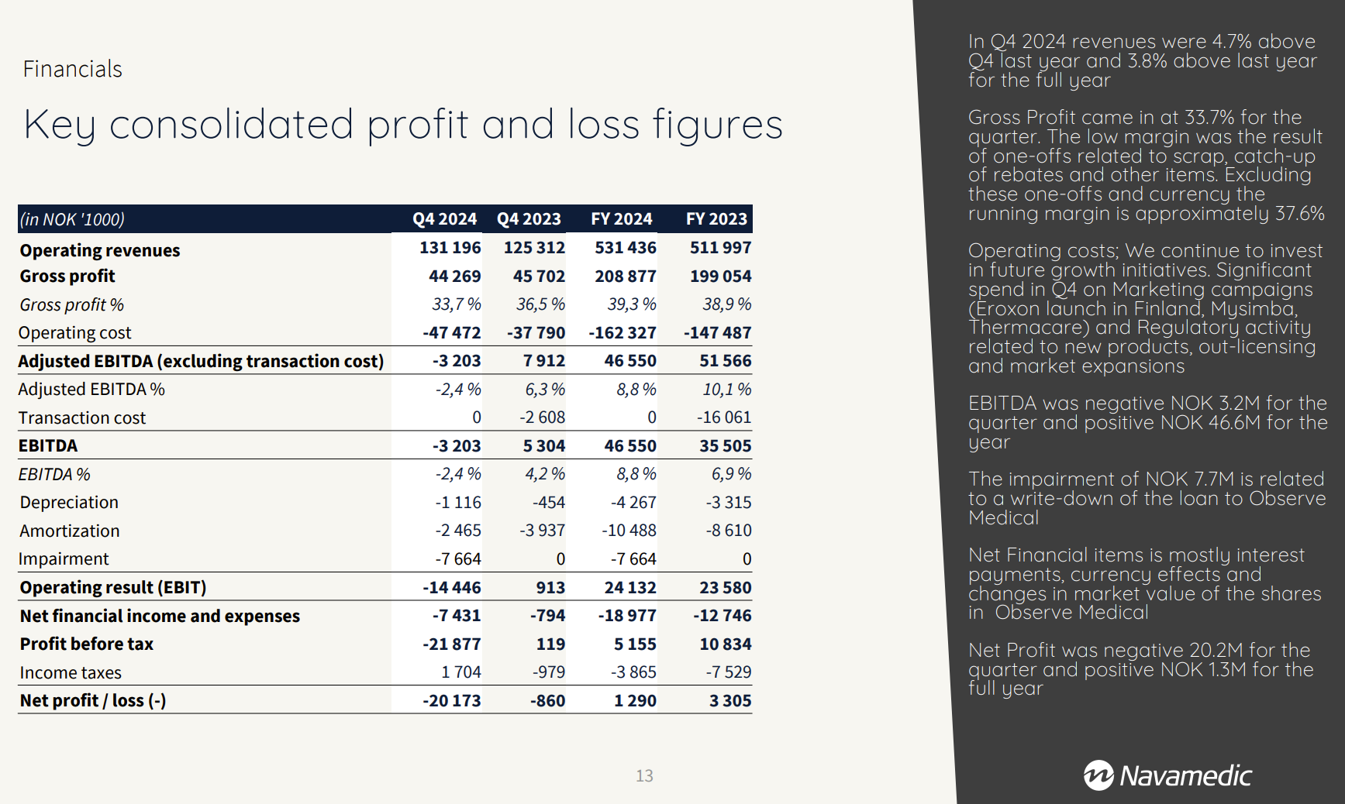Screen dimensions: 1345x804
Task: Click the operating cost value -47 472
Action: [452, 333]
